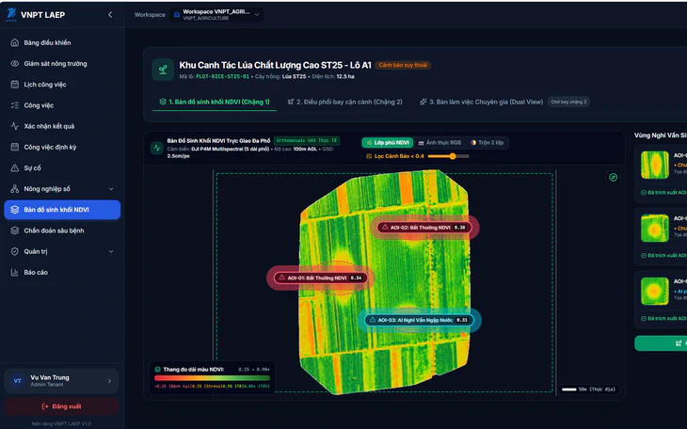Enable the Lớp phủ NDVI layer
687x429 pixels.
388,142
